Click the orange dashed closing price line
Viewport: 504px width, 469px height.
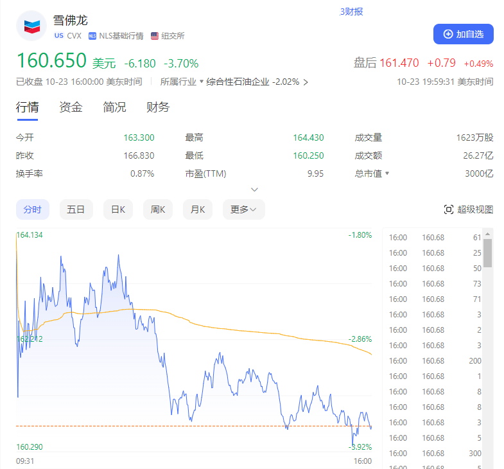click(194, 426)
